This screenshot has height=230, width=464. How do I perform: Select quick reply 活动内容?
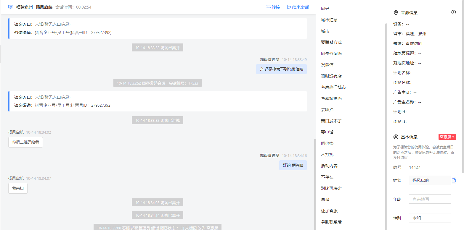(x=329, y=166)
